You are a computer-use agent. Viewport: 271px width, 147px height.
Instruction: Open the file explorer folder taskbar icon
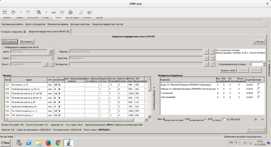[39, 143]
